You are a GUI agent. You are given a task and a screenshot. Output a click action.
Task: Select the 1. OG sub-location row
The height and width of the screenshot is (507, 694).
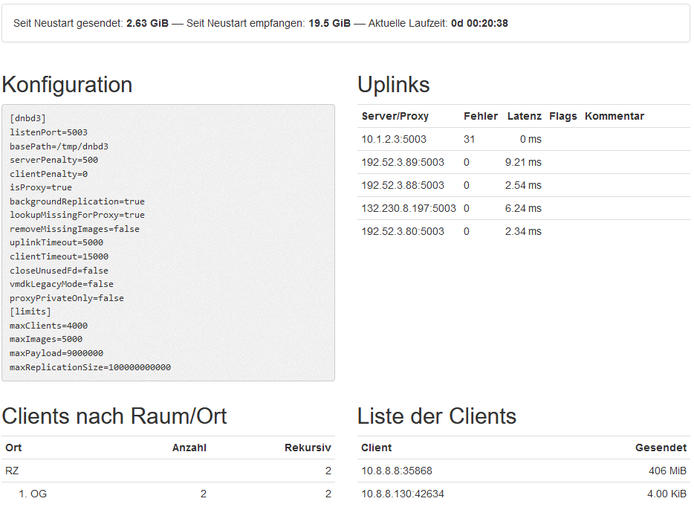[x=33, y=494]
